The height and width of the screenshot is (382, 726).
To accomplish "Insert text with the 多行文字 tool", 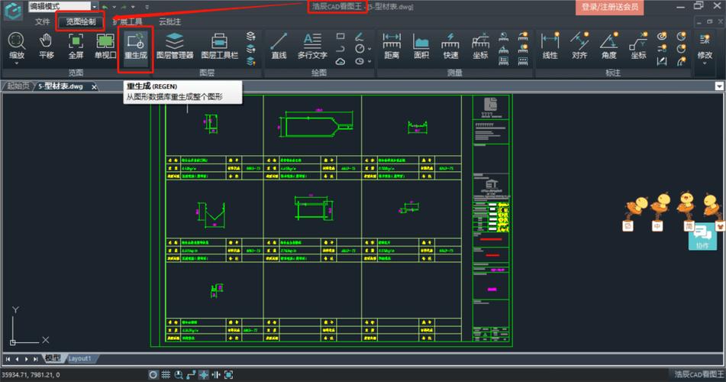I will [x=312, y=46].
